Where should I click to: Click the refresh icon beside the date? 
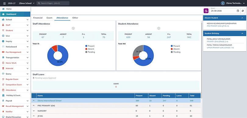(243, 11)
